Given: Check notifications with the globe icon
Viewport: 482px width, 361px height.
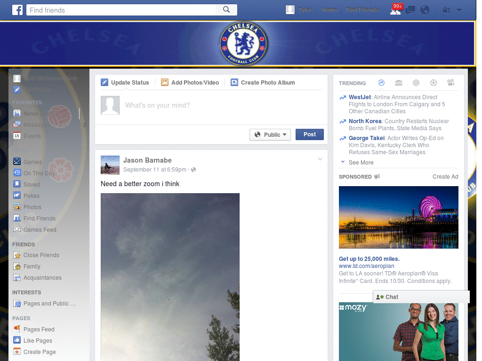Looking at the screenshot, I should coord(425,10).
